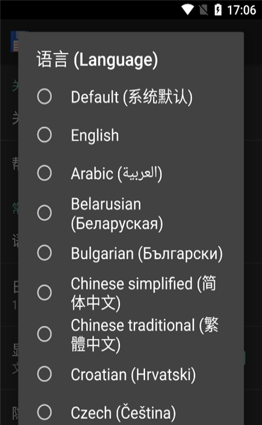Tap the app icon behind the dialog
The height and width of the screenshot is (425, 262).
click(15, 41)
